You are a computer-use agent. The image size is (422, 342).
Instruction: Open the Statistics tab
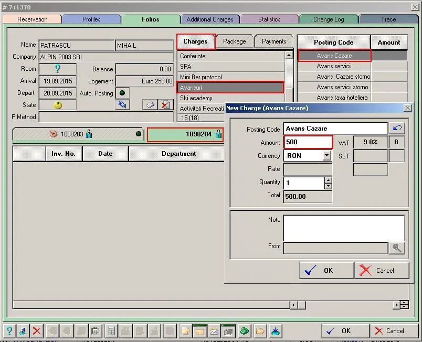tap(269, 19)
